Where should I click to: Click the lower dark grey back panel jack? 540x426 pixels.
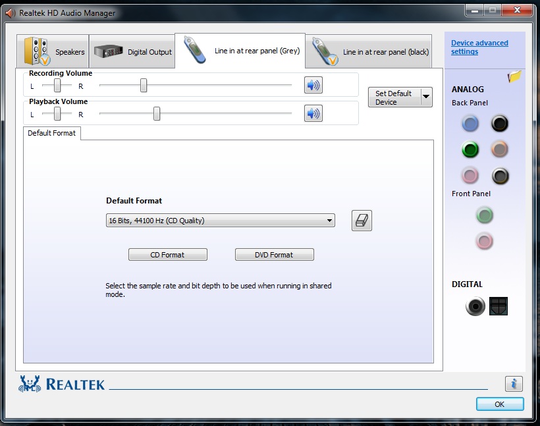pos(499,176)
